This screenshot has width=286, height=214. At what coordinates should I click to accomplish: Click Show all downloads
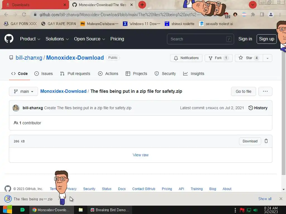point(265,199)
